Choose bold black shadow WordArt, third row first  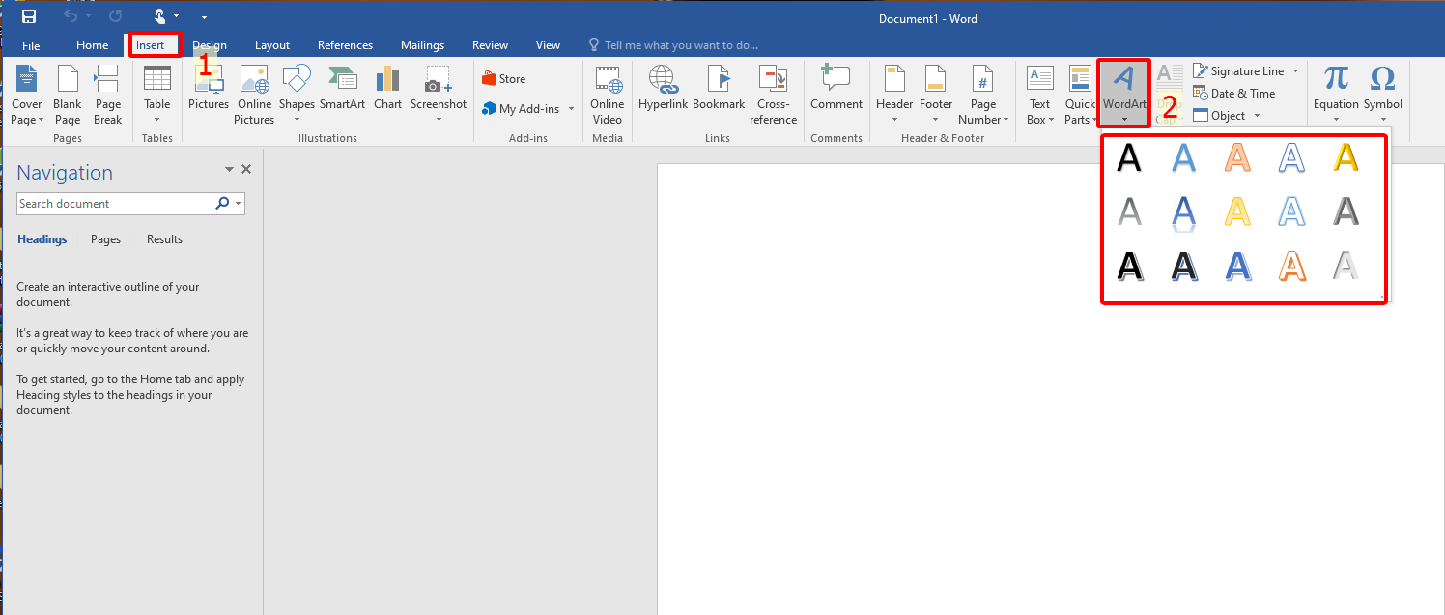(x=1129, y=265)
